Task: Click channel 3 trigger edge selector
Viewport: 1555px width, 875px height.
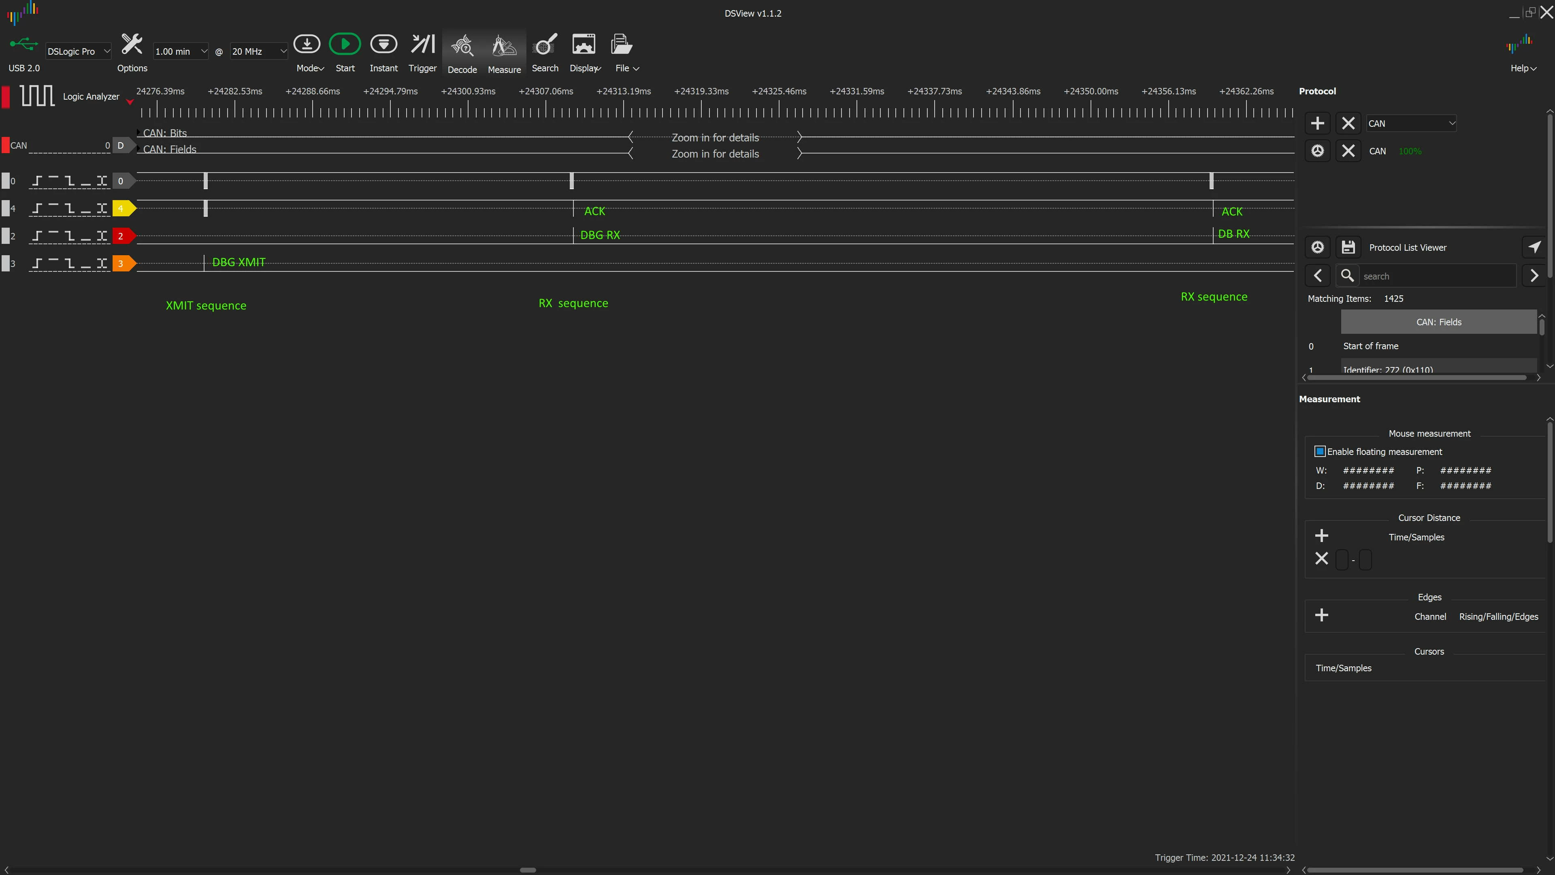Action: click(x=69, y=263)
